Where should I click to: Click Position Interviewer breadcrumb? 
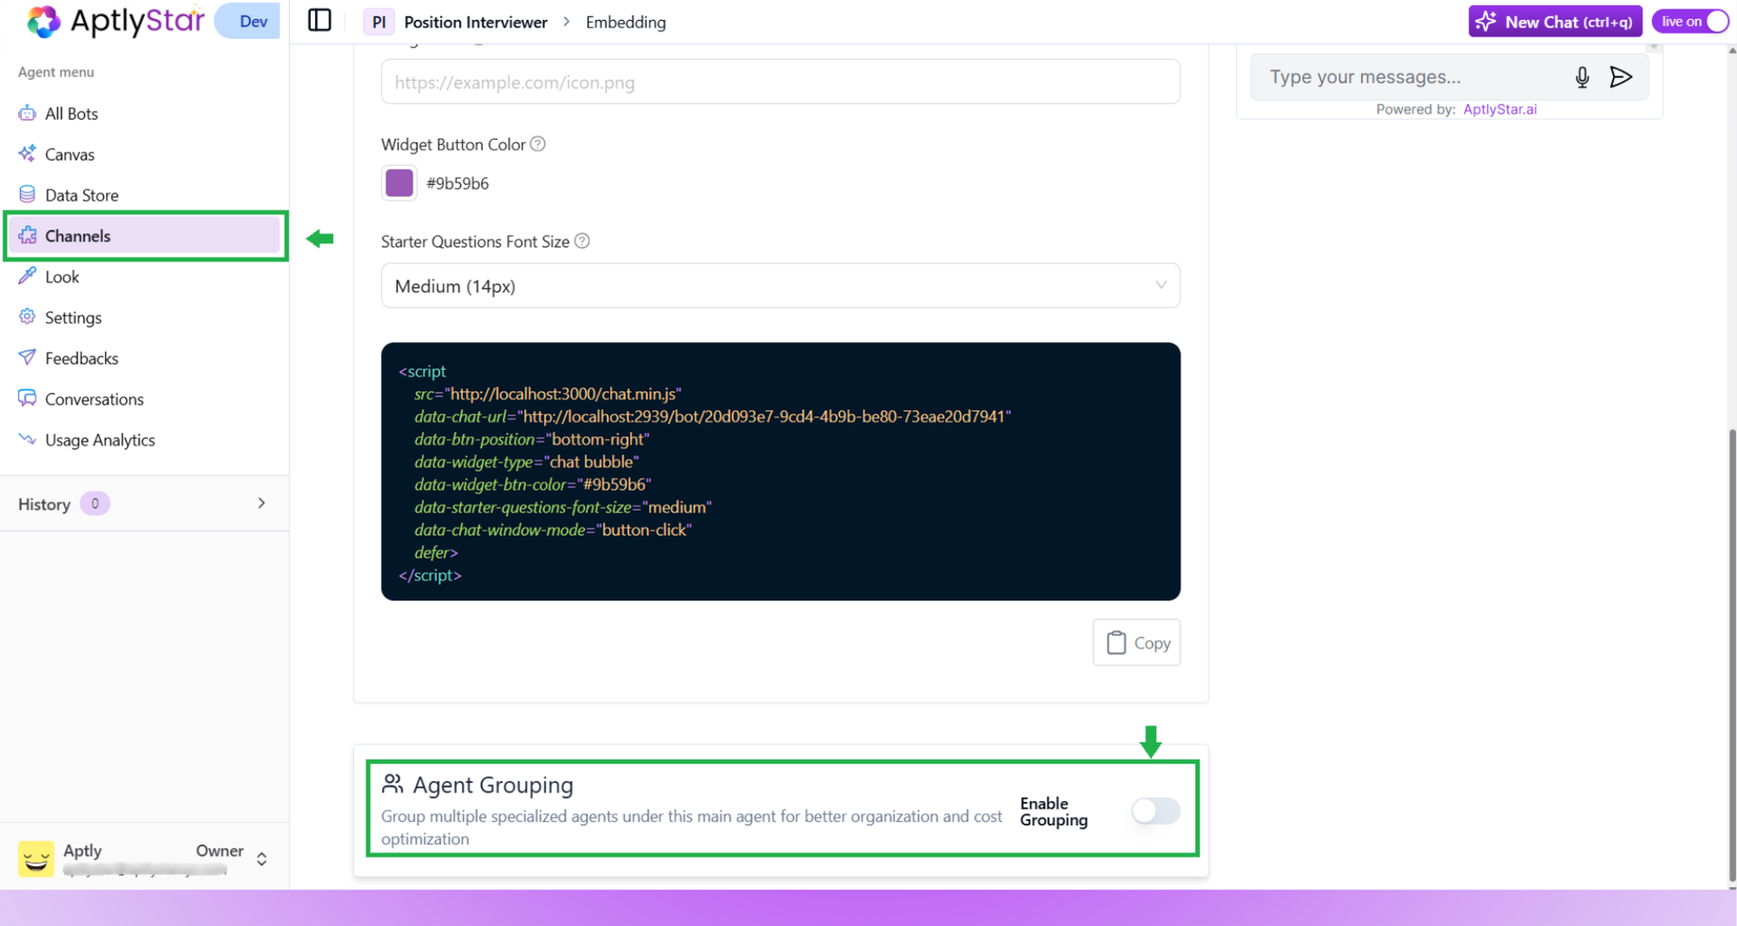point(475,22)
